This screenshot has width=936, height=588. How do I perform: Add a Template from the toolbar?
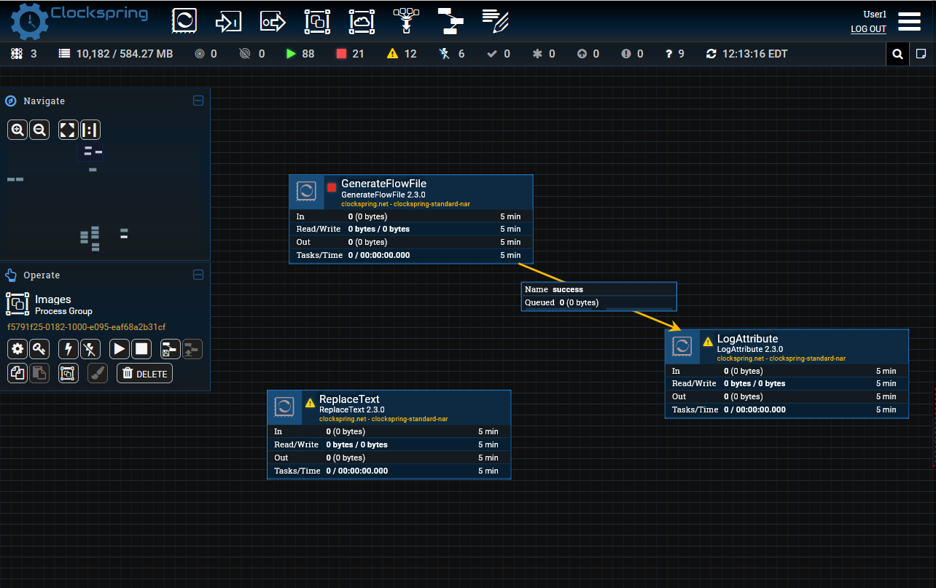[x=451, y=21]
